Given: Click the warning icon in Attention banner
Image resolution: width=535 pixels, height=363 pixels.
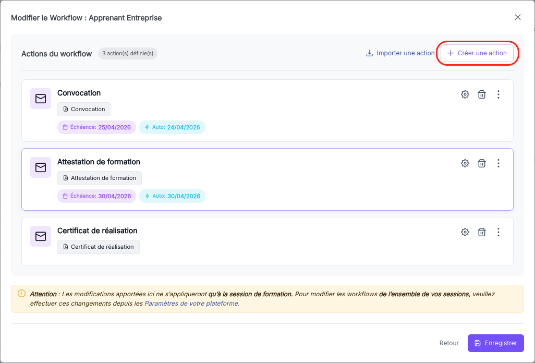Looking at the screenshot, I should (x=21, y=294).
